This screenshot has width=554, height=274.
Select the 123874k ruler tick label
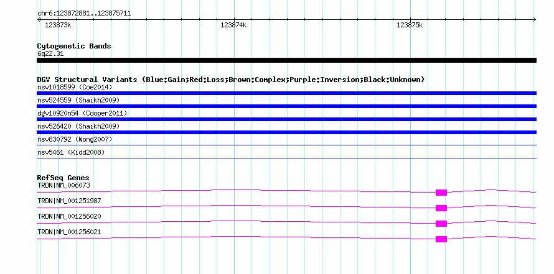pos(233,25)
